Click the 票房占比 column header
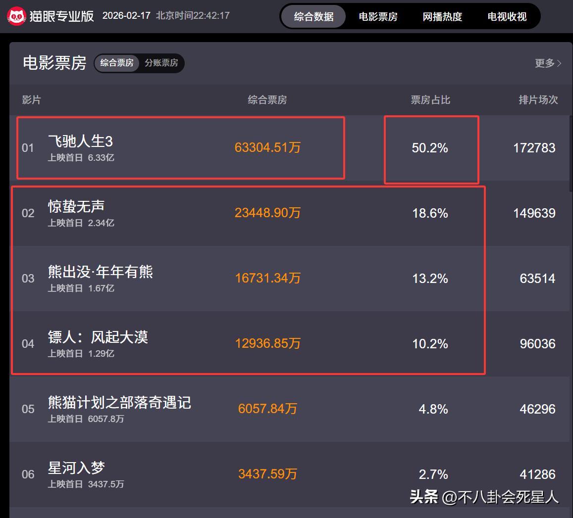Image resolution: width=573 pixels, height=518 pixels. 430,100
